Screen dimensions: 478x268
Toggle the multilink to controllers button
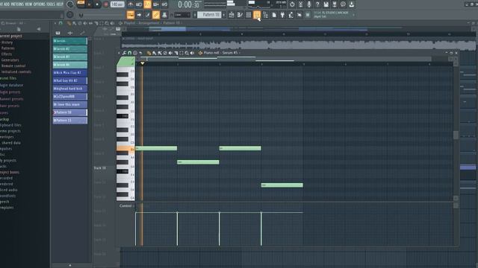tap(164, 15)
